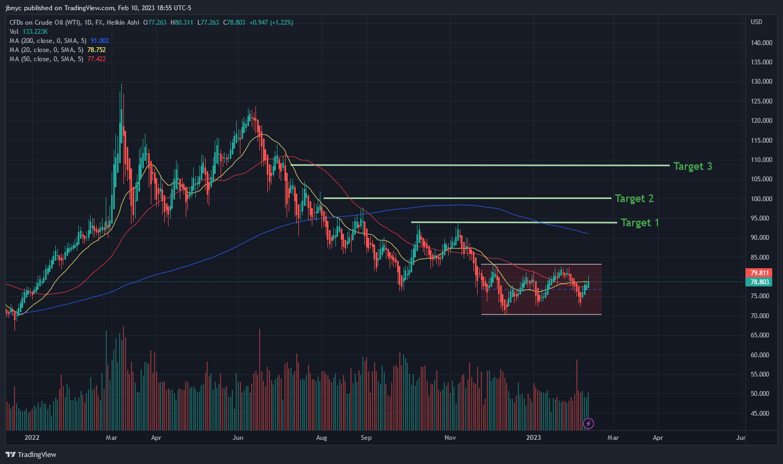The image size is (783, 464).
Task: Open the MA 50 indicator legend
Action: tap(46, 59)
